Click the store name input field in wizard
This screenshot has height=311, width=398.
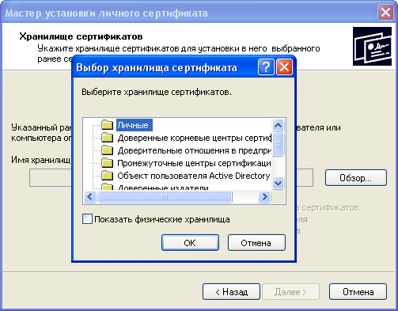click(x=171, y=178)
